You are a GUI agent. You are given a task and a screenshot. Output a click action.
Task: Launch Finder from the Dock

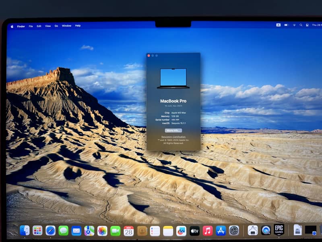25,230
